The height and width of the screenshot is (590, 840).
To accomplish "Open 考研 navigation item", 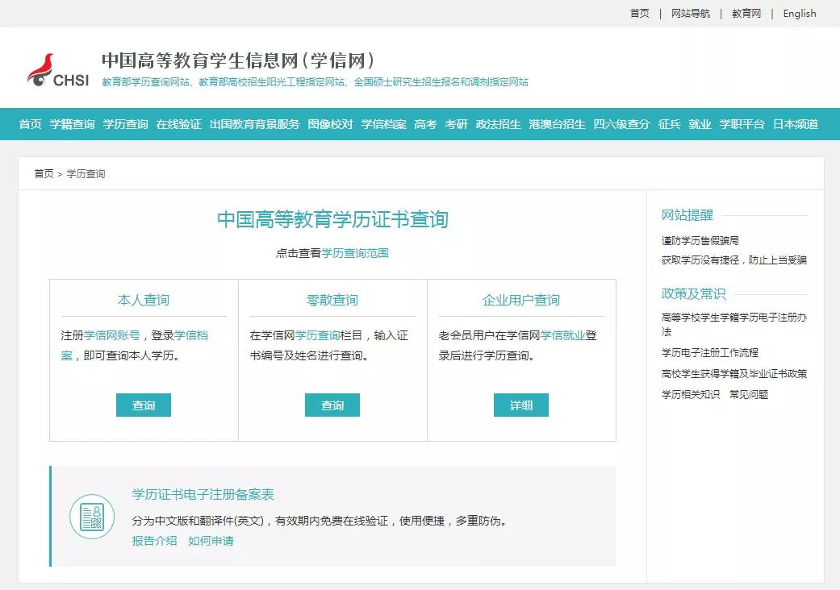I will click(457, 124).
